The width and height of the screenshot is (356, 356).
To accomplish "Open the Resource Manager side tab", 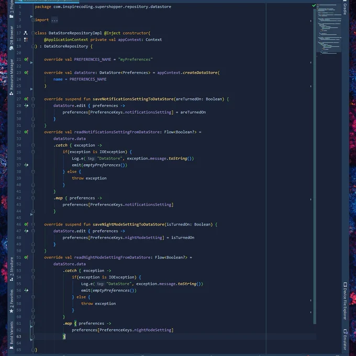I will point(12,77).
